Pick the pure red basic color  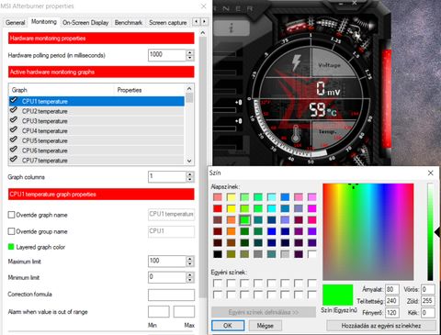coord(218,208)
